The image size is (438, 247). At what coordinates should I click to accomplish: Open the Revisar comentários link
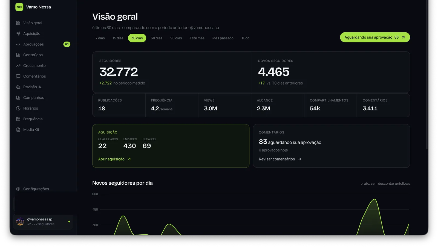(x=280, y=159)
